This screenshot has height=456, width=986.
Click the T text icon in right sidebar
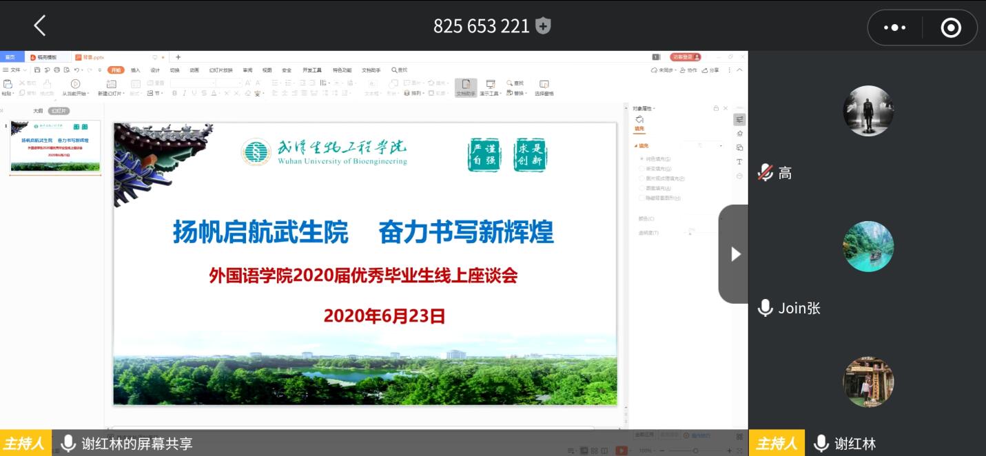pos(739,162)
